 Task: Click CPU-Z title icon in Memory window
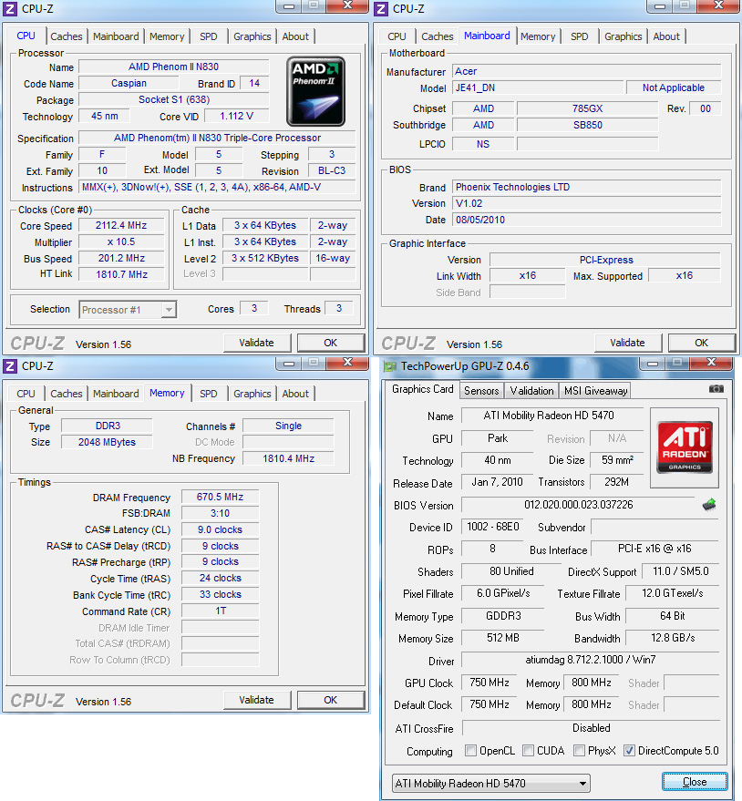tap(10, 365)
